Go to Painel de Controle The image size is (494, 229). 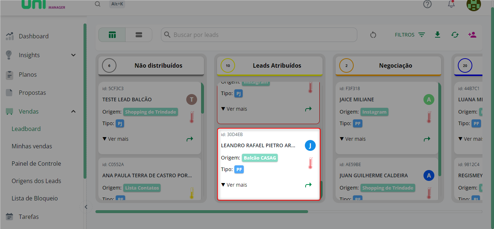pos(36,164)
